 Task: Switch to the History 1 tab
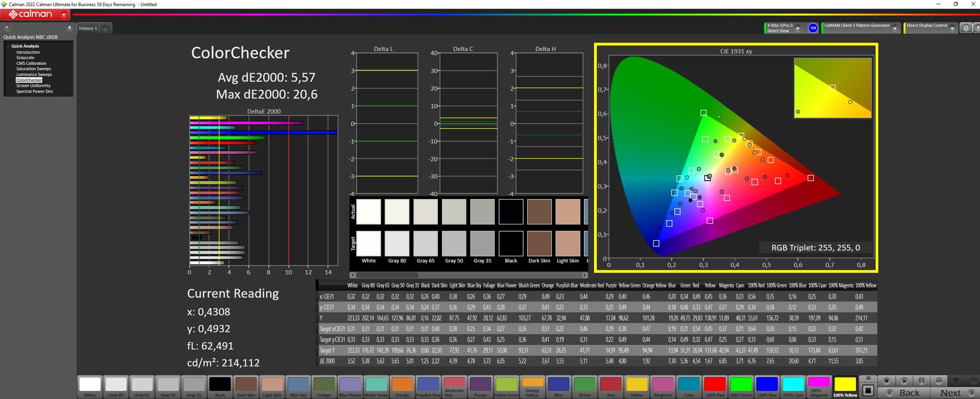click(x=87, y=29)
